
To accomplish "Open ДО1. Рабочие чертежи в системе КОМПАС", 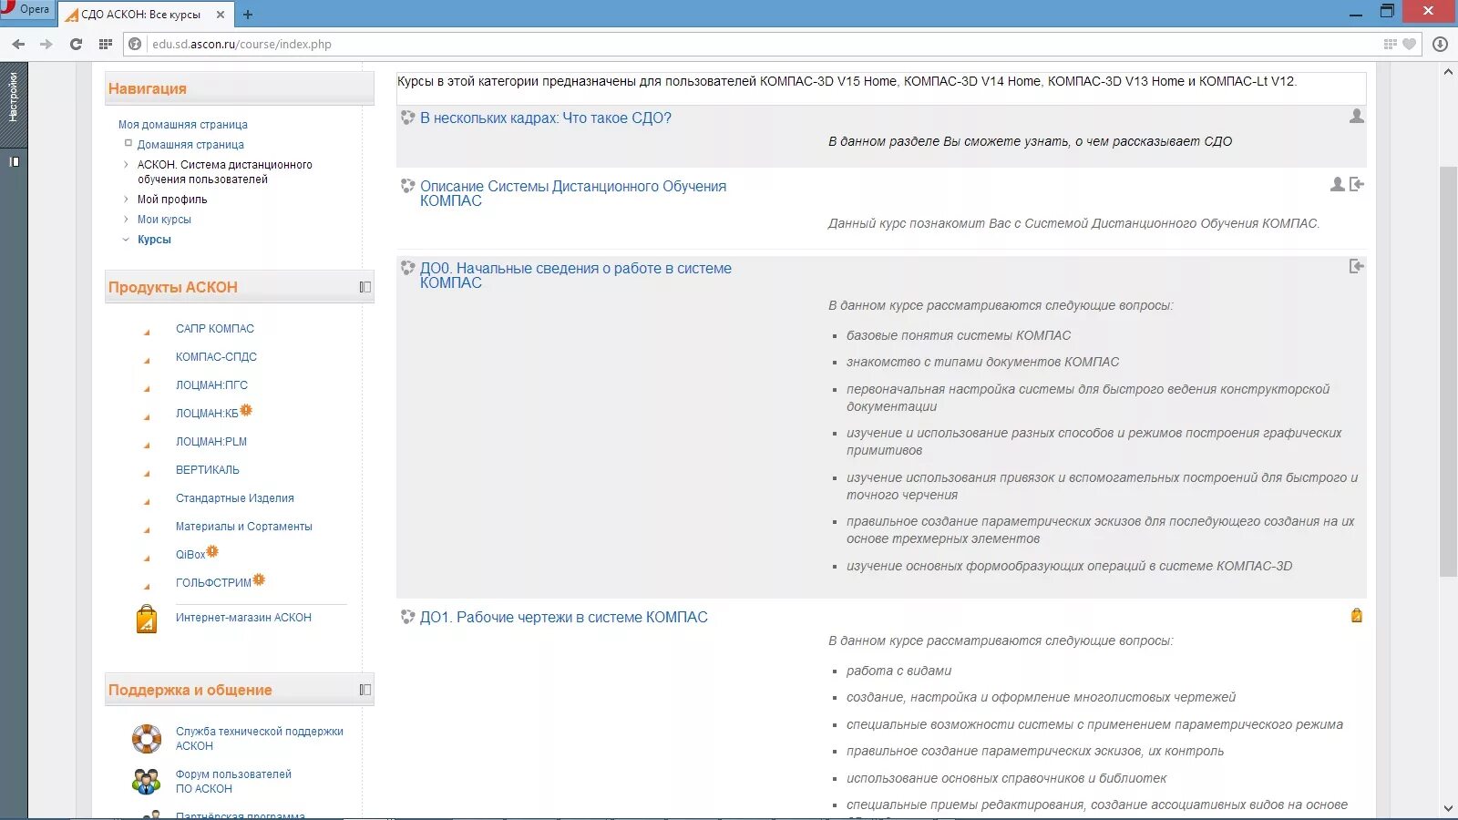I will point(563,618).
